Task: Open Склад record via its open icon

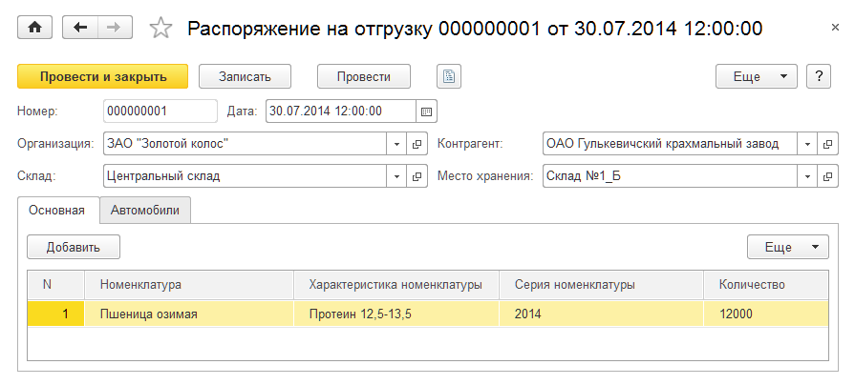Action: pos(417,176)
